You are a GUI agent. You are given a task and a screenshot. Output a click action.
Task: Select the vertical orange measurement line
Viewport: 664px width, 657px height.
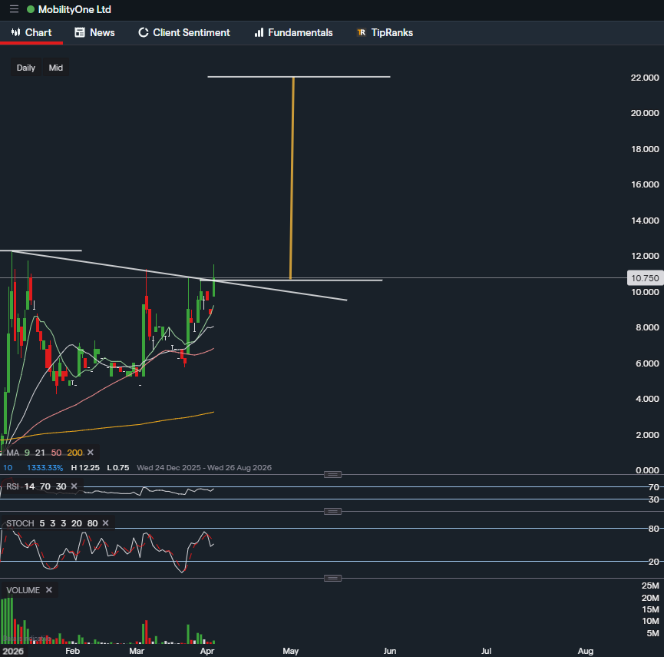[292, 178]
